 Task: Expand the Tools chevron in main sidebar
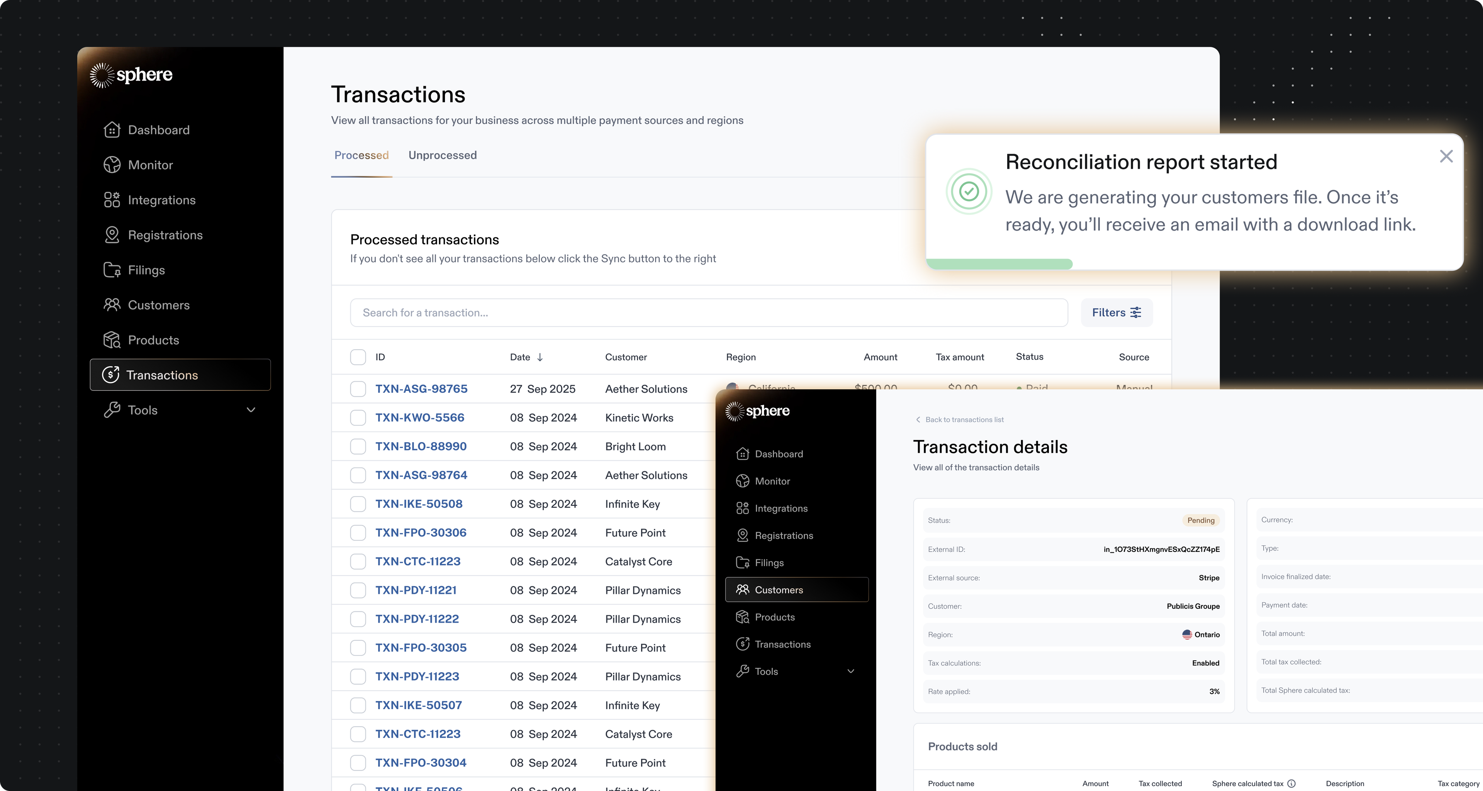[251, 410]
